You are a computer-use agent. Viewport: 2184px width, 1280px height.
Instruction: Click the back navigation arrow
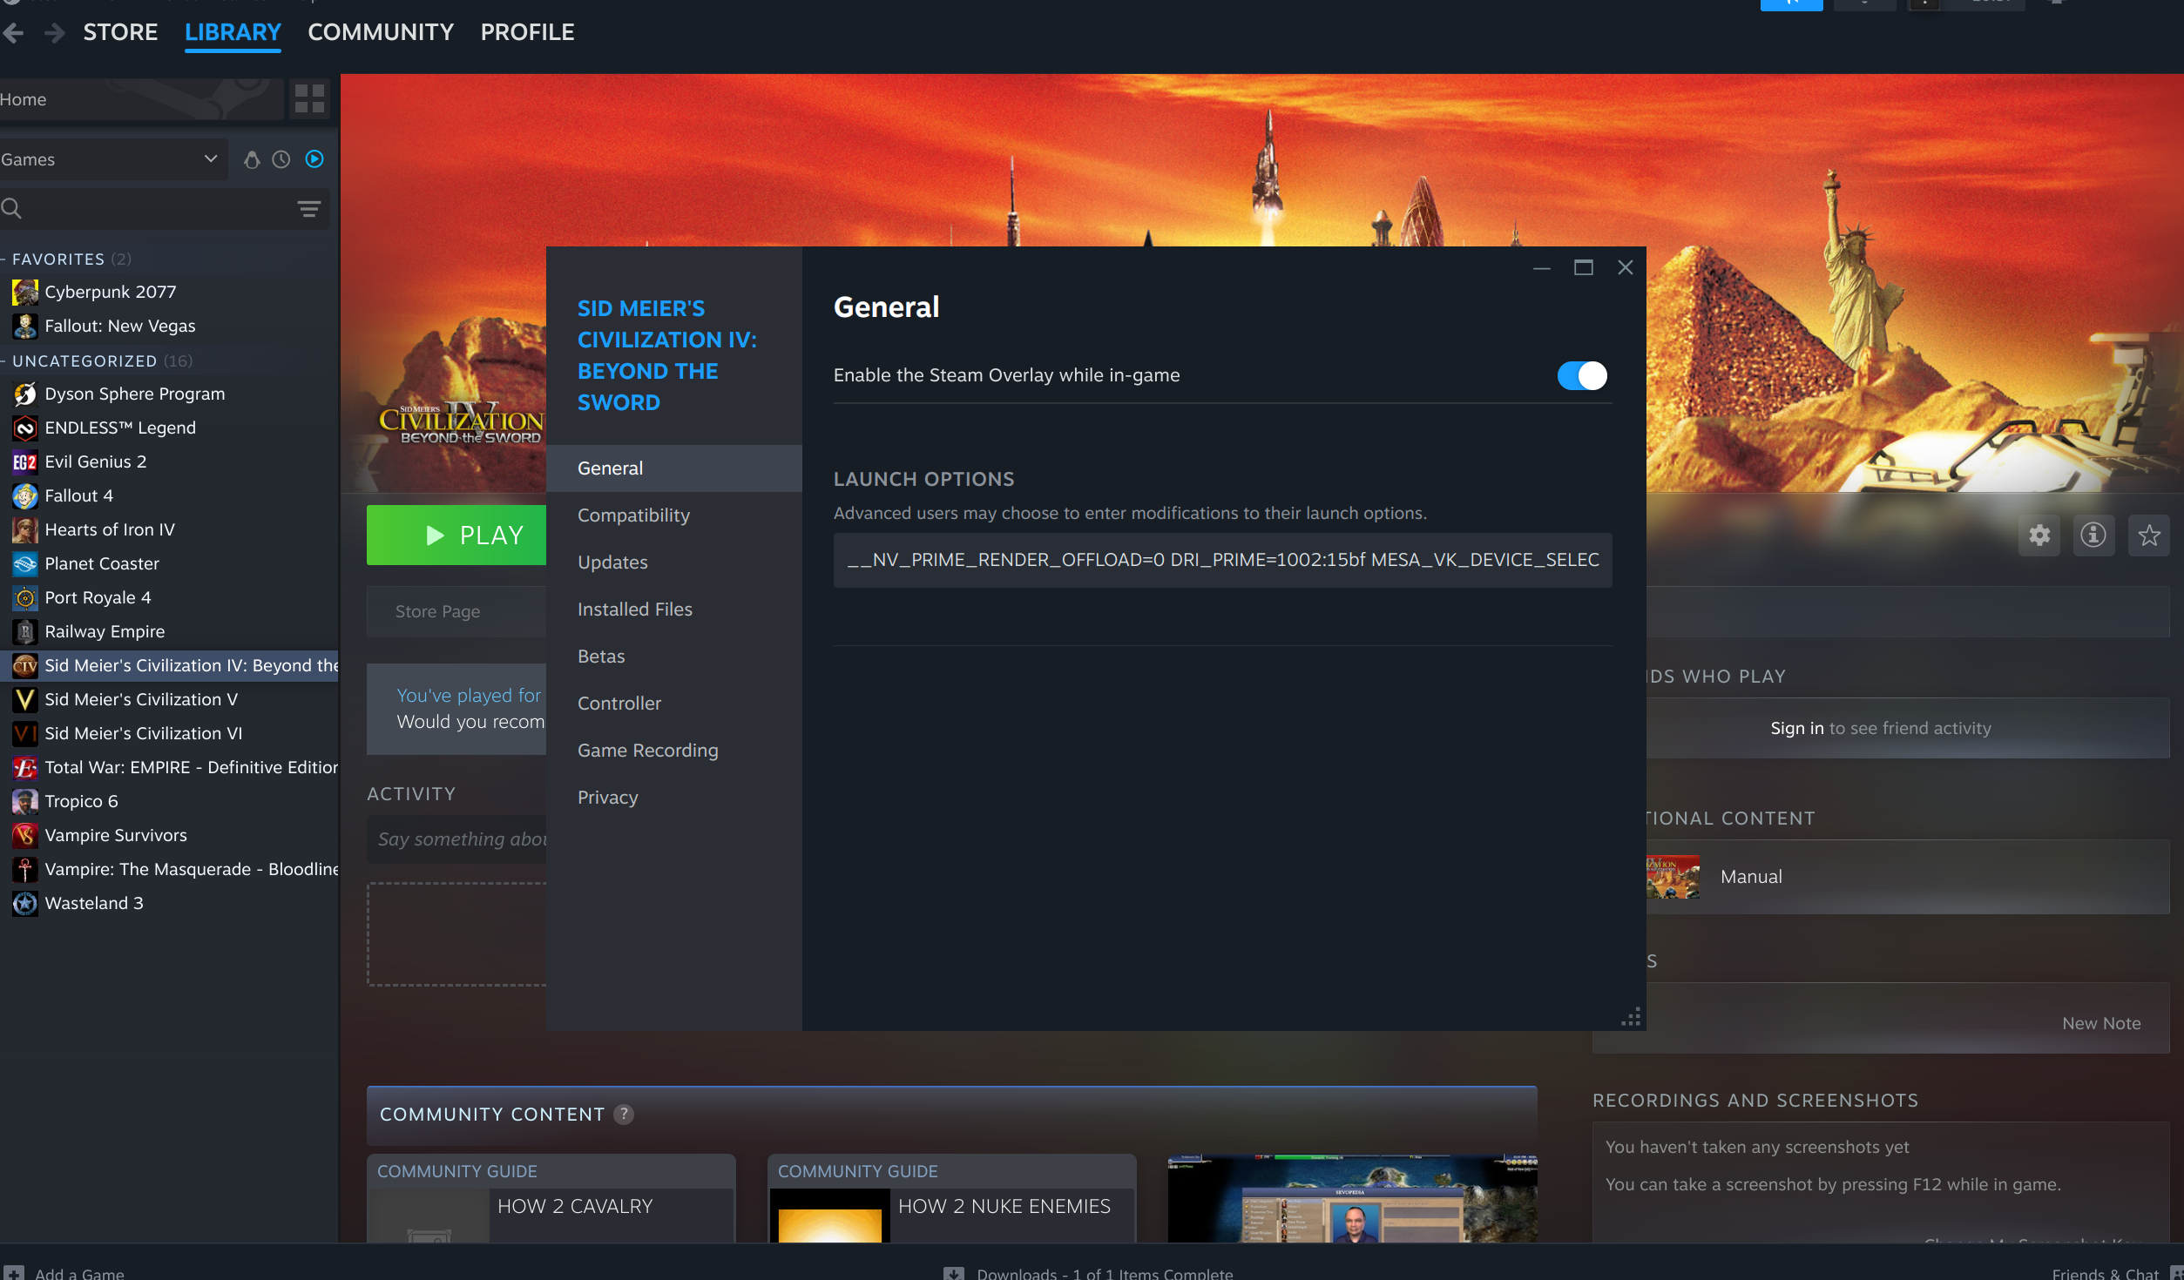[x=13, y=32]
